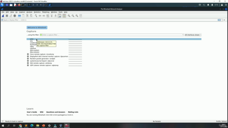The width and height of the screenshot is (228, 128).
Task: Toggle packet list colorize icon
Action: [64, 16]
